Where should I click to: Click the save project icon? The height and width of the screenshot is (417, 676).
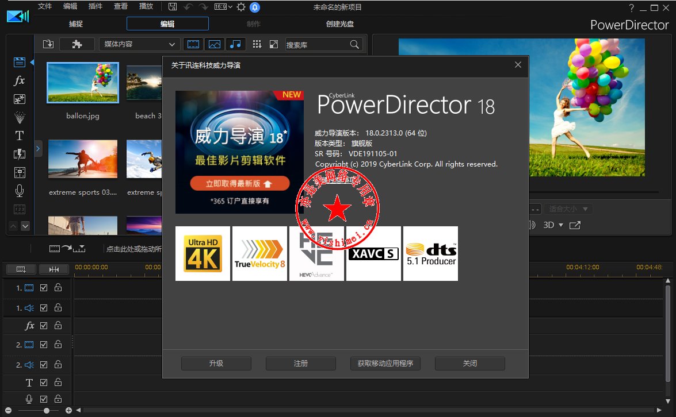(x=173, y=7)
